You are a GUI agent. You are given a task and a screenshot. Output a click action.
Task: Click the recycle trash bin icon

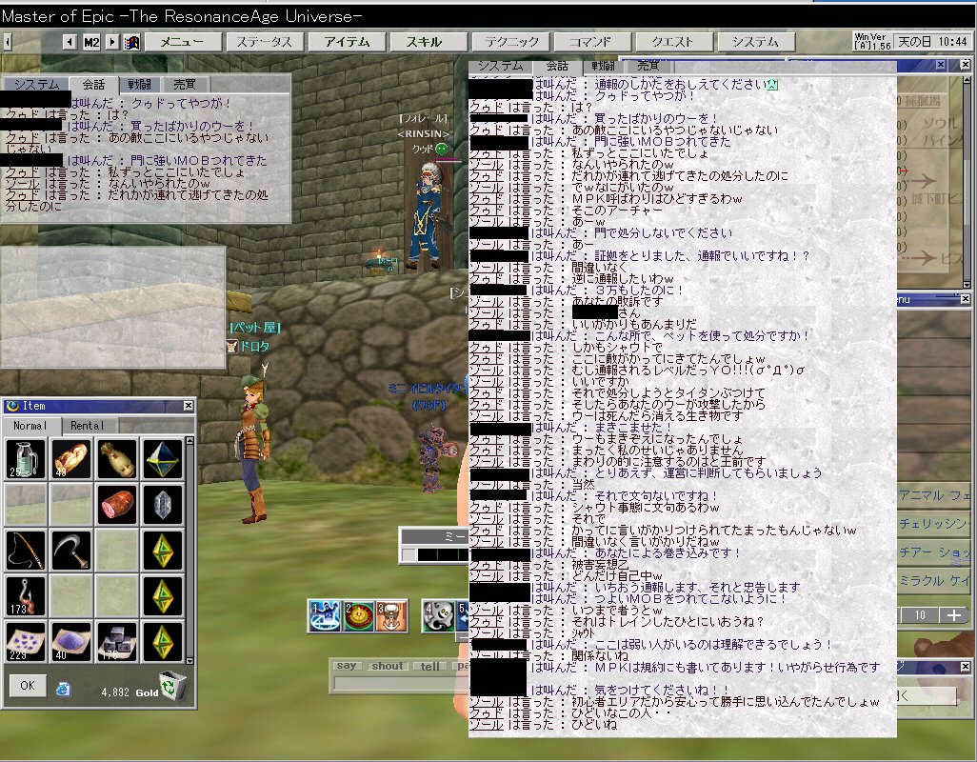[172, 686]
